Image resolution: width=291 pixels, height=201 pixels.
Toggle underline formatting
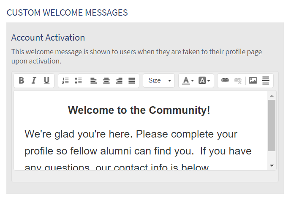coord(46,80)
